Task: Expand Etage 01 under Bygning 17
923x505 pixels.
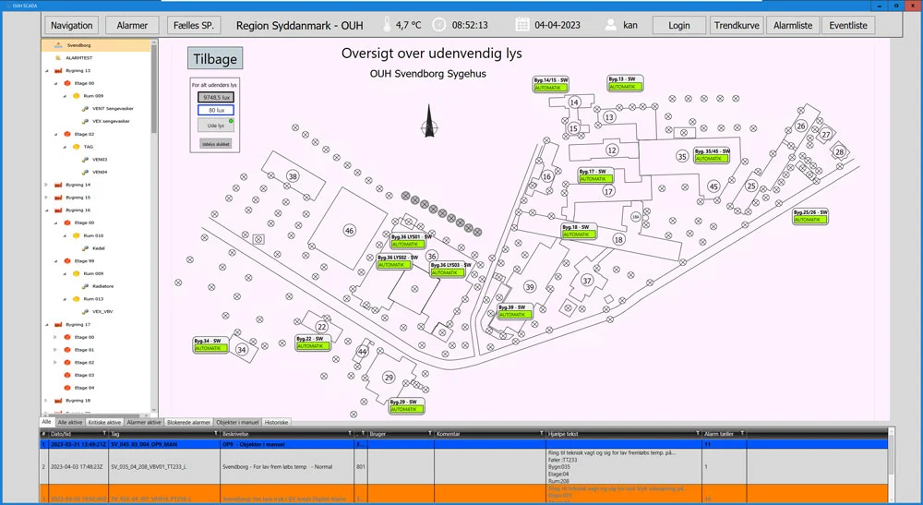Action: click(x=56, y=350)
